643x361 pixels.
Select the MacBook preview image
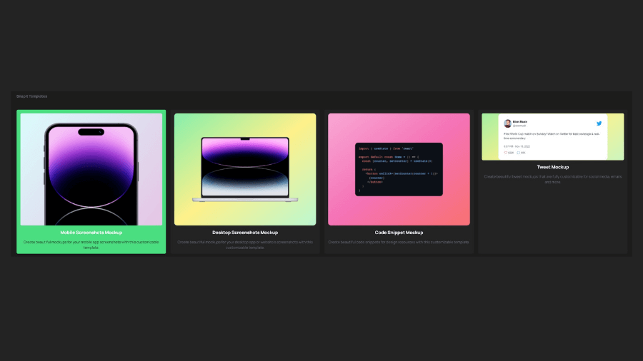pos(245,169)
